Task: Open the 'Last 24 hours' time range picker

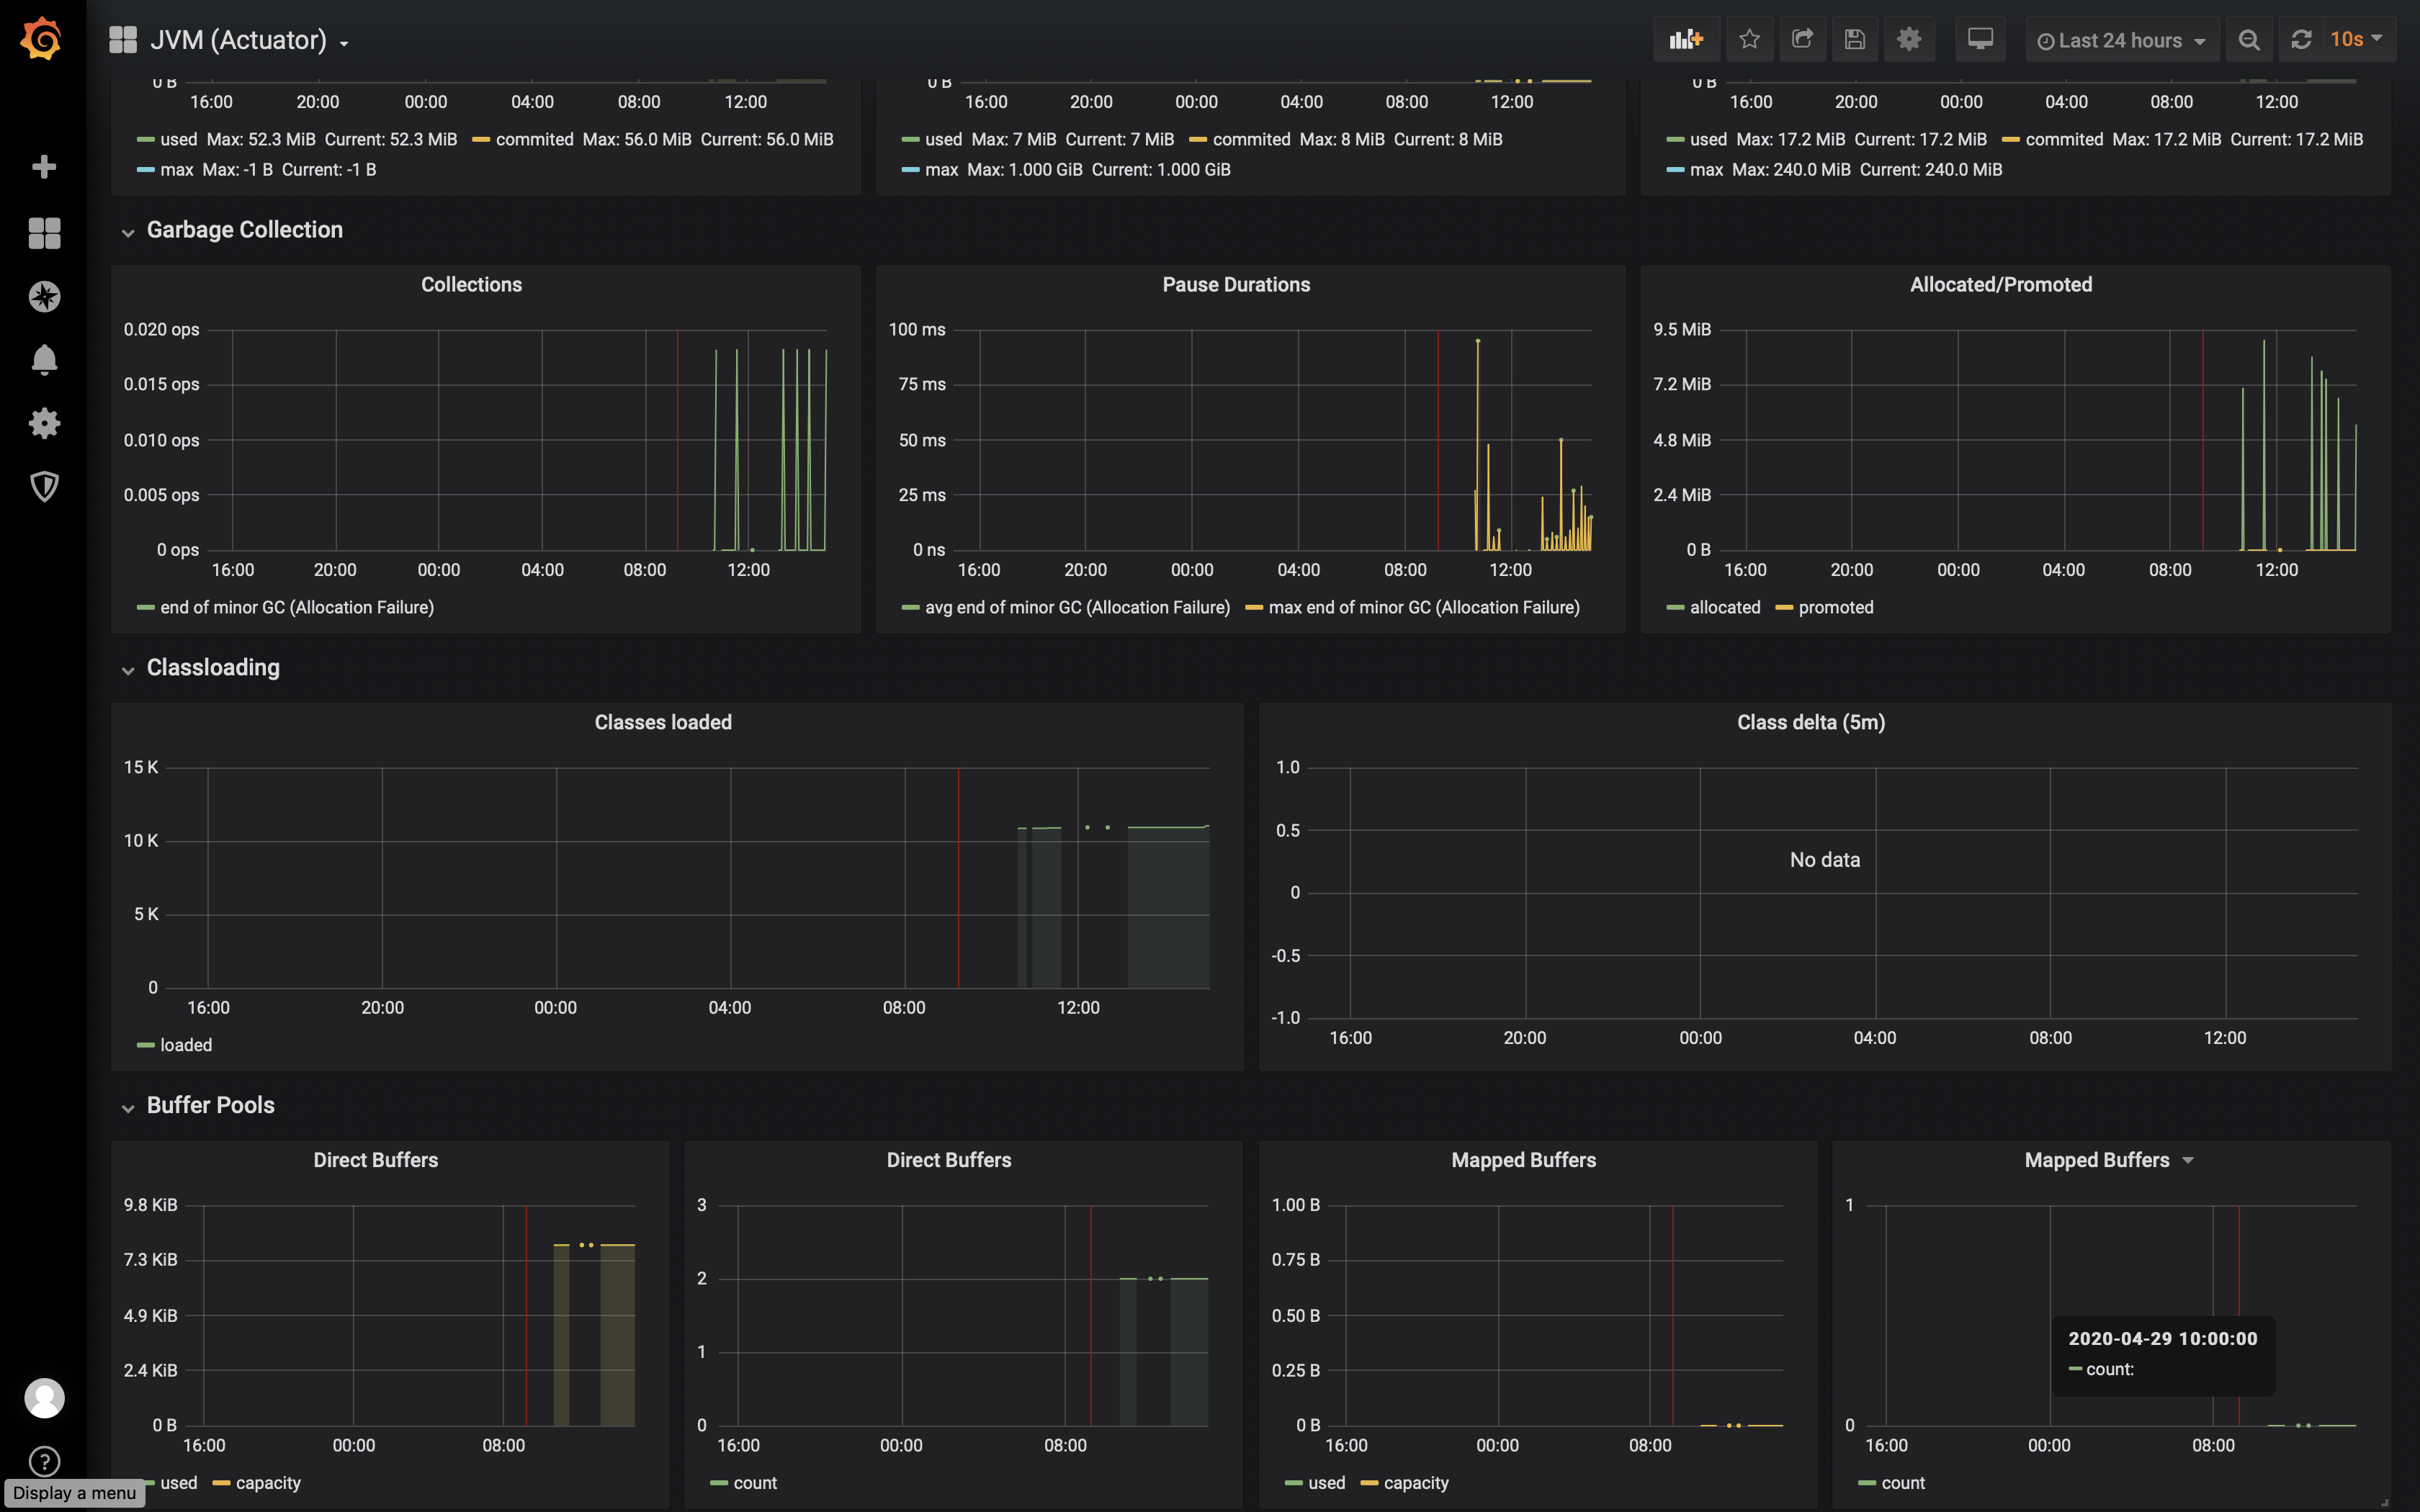Action: click(x=2121, y=40)
